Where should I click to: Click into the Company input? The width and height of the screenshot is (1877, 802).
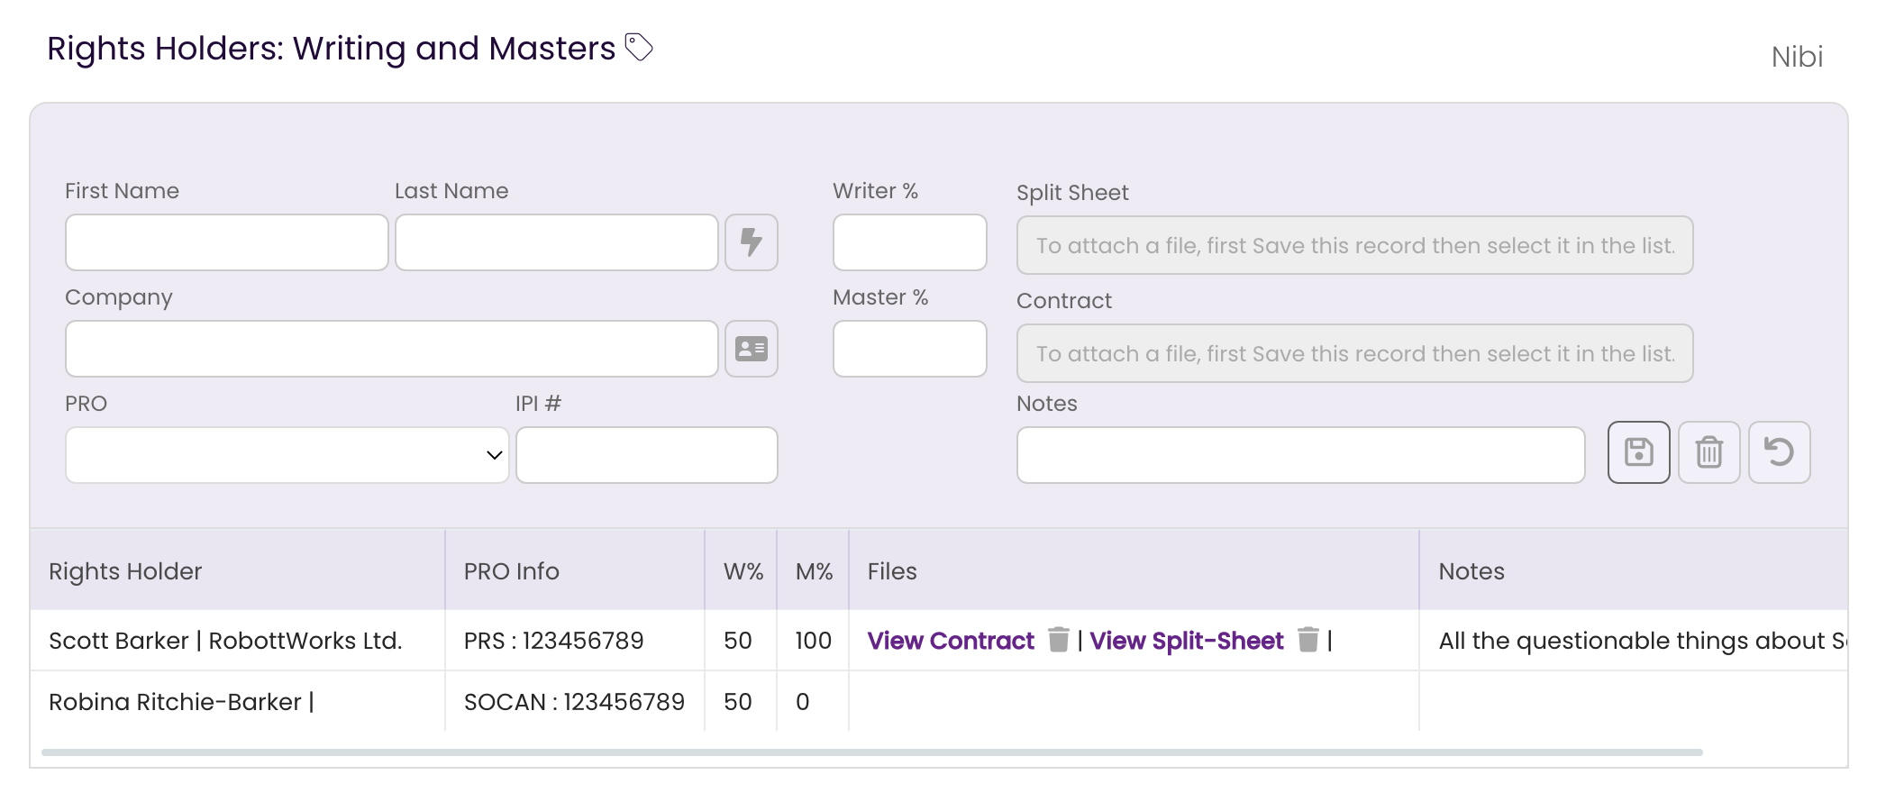click(392, 349)
